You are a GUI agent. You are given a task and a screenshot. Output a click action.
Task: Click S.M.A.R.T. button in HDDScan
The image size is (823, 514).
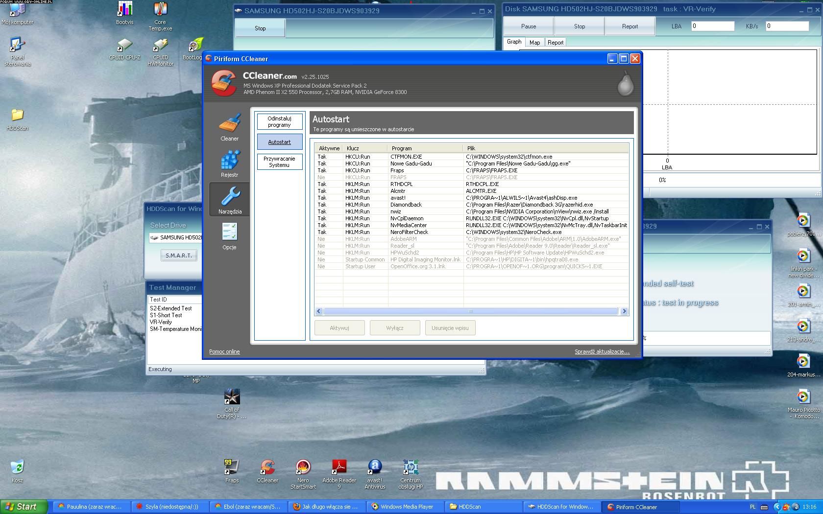[x=178, y=256]
